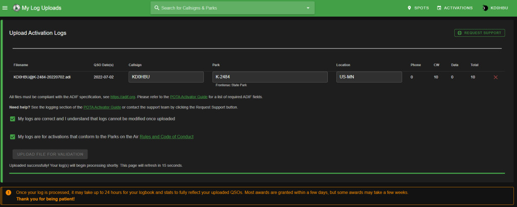The height and width of the screenshot is (207, 517).
Task: Toggle the Rules and Code of Conduct checkbox
Action: pos(13,136)
